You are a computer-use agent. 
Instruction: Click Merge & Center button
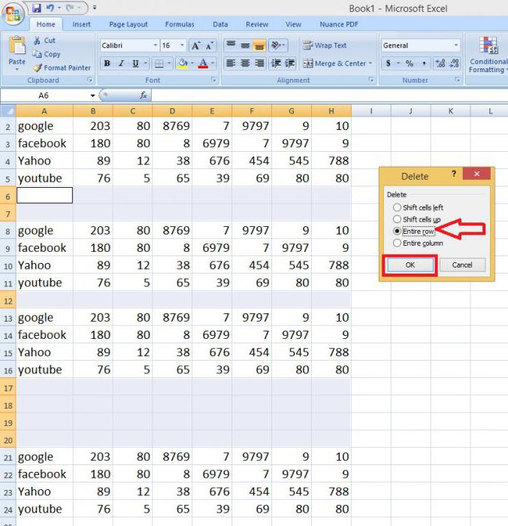(334, 63)
